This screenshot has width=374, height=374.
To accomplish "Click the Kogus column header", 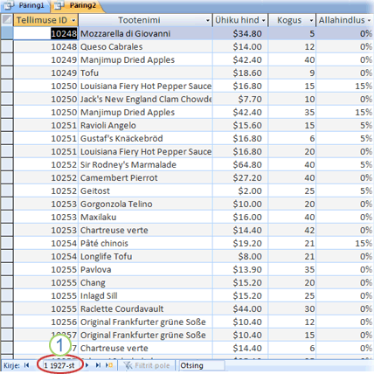I will pyautogui.click(x=292, y=20).
